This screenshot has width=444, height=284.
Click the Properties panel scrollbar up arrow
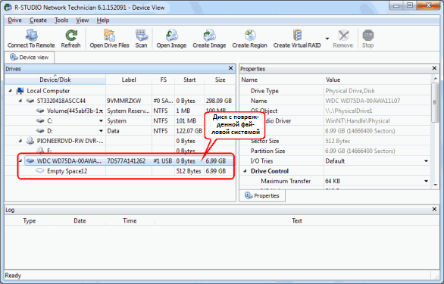tap(435, 79)
